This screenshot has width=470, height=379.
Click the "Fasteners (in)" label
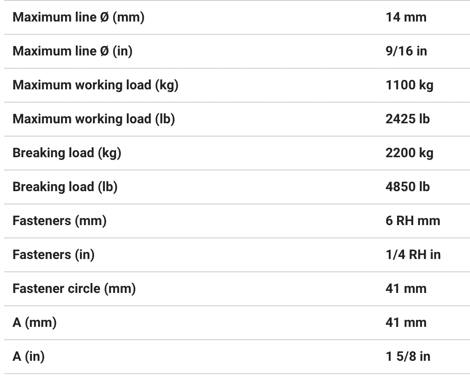(x=53, y=255)
